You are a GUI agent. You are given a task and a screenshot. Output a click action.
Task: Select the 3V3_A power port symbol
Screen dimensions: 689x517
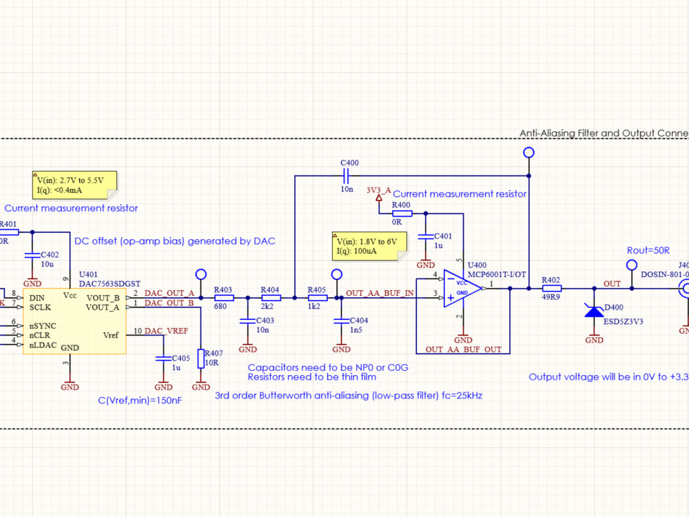(x=378, y=198)
